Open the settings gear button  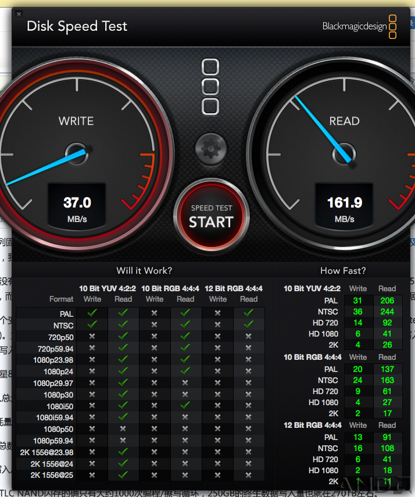pos(211,149)
